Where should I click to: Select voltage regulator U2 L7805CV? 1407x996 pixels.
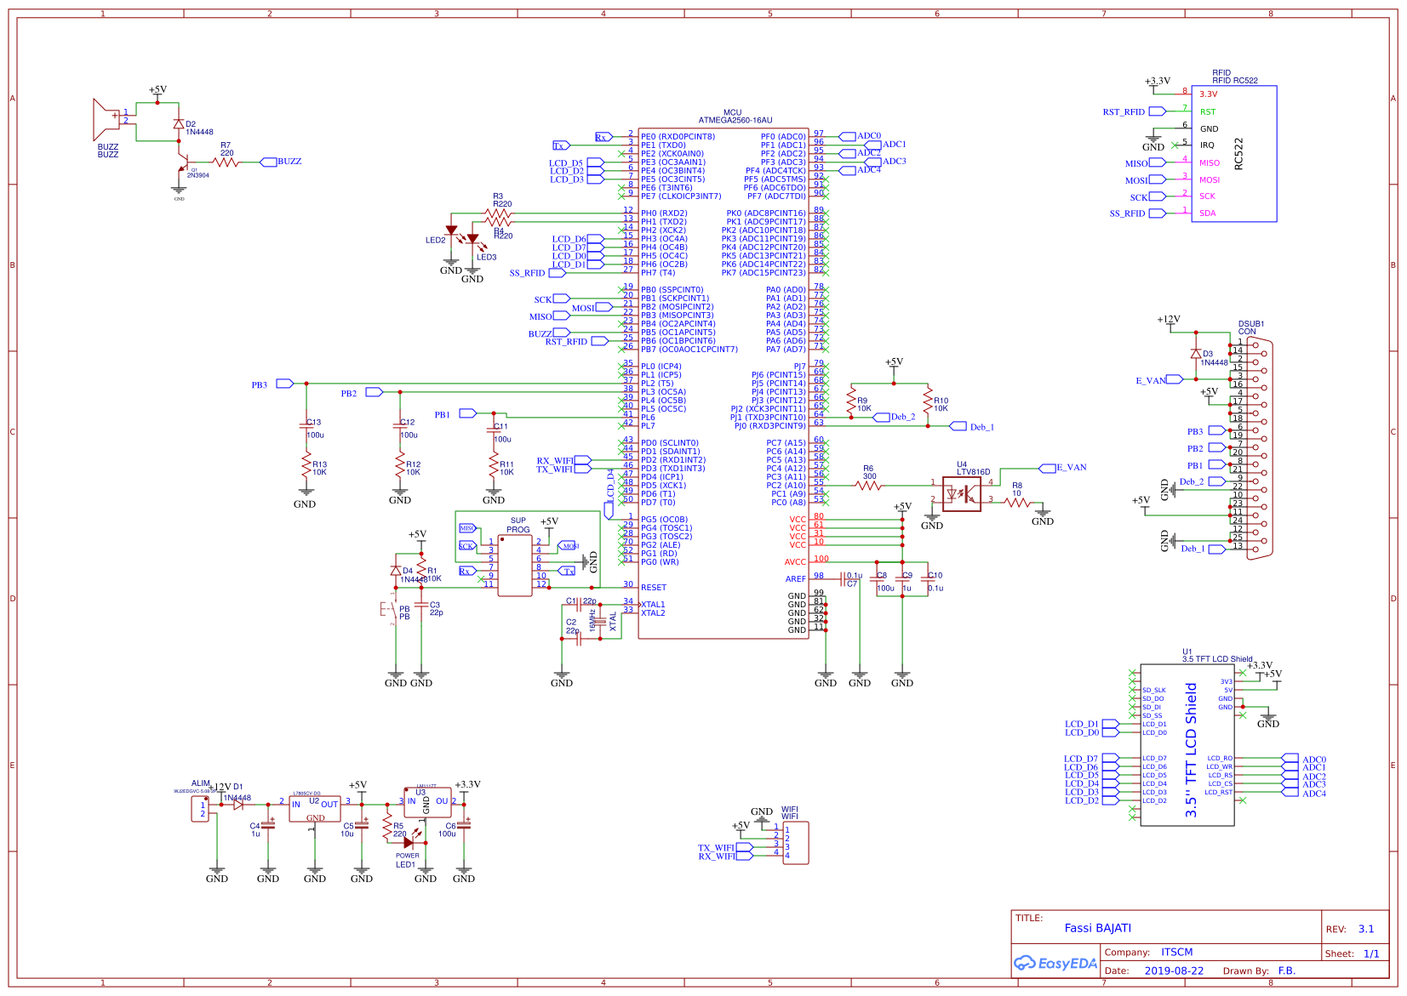[313, 808]
